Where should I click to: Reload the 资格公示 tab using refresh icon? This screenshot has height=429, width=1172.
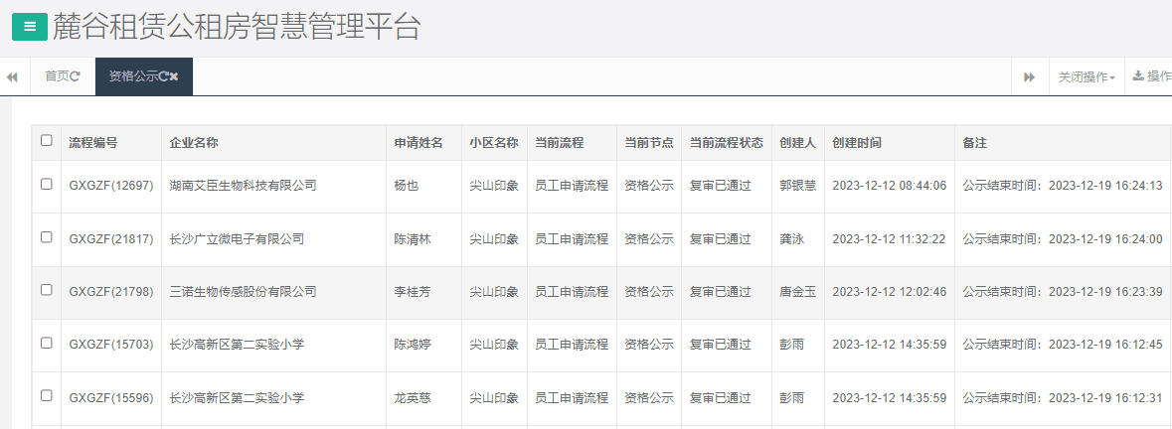point(163,76)
